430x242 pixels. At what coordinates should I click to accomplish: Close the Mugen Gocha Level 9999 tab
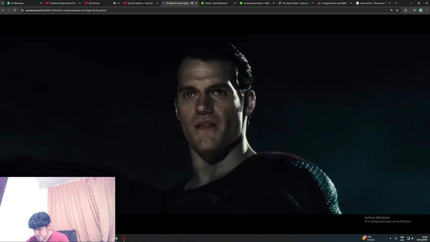coord(351,3)
